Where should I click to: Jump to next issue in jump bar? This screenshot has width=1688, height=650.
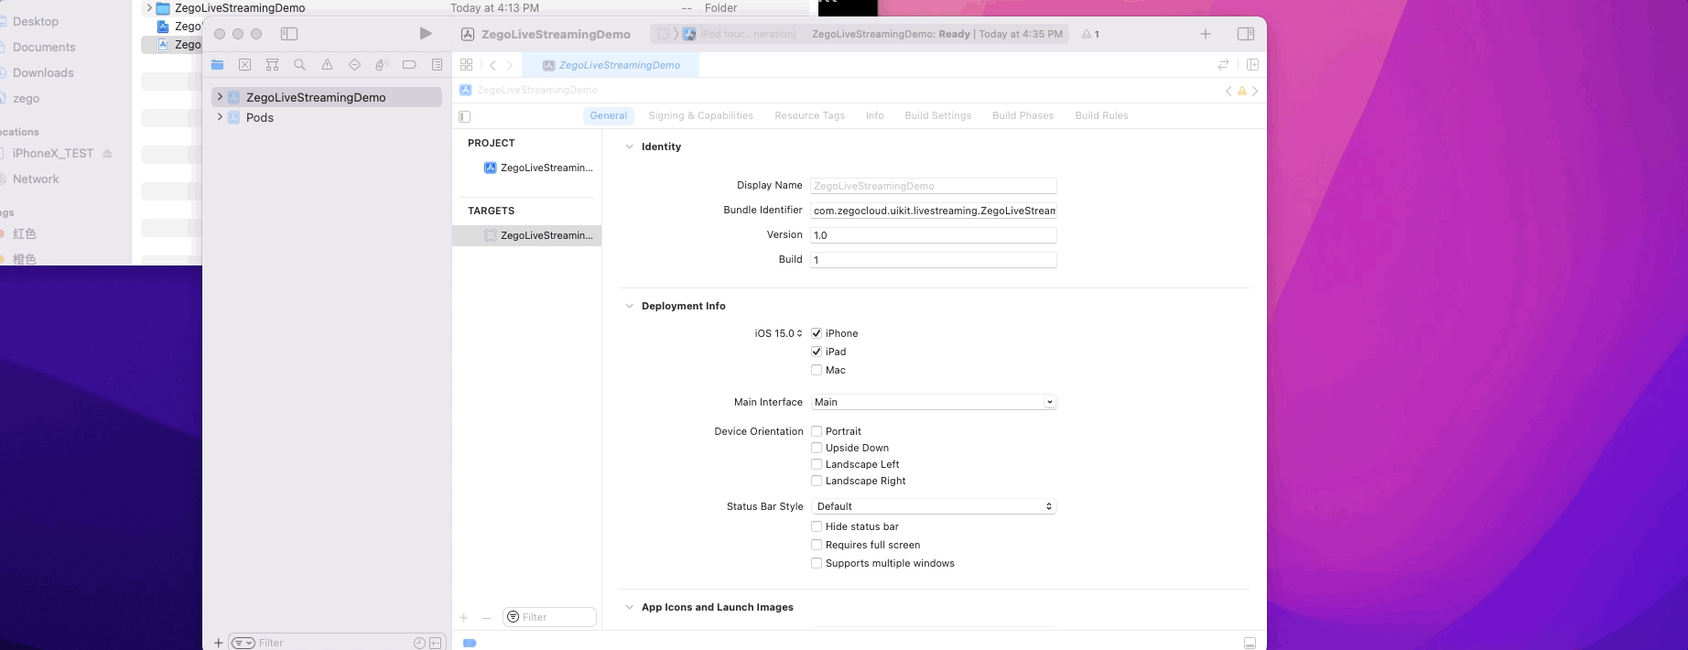pos(1255,91)
